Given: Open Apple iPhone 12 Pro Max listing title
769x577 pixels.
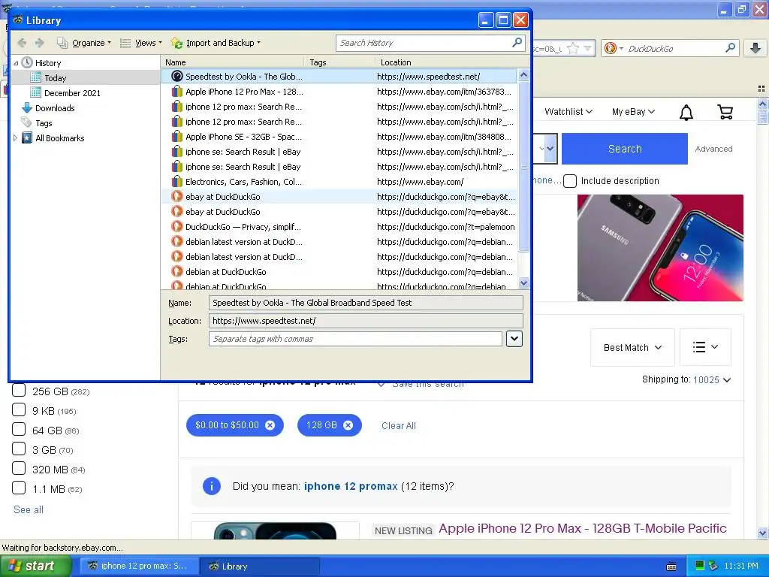Looking at the screenshot, I should tap(582, 528).
